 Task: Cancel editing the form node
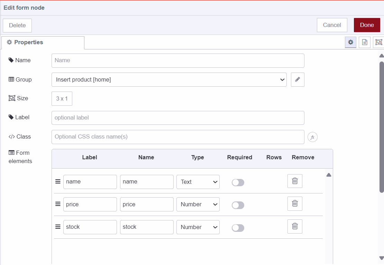332,25
